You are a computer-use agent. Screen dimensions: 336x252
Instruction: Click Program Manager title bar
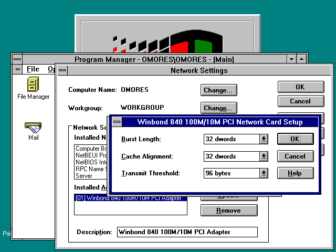154,59
